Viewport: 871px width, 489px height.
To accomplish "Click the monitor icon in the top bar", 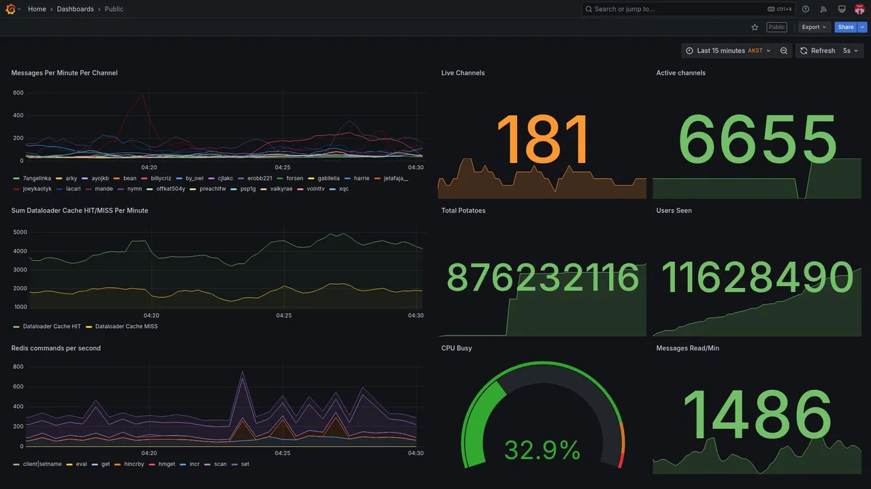I will (x=842, y=9).
